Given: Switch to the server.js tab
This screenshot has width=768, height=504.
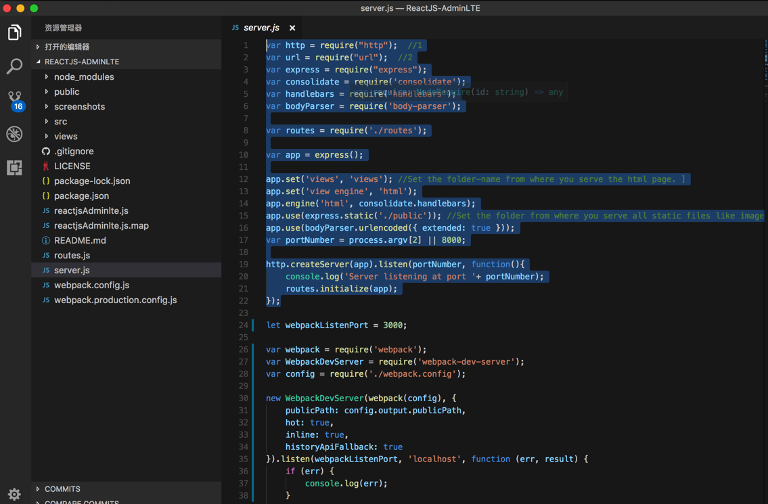Looking at the screenshot, I should click(261, 28).
